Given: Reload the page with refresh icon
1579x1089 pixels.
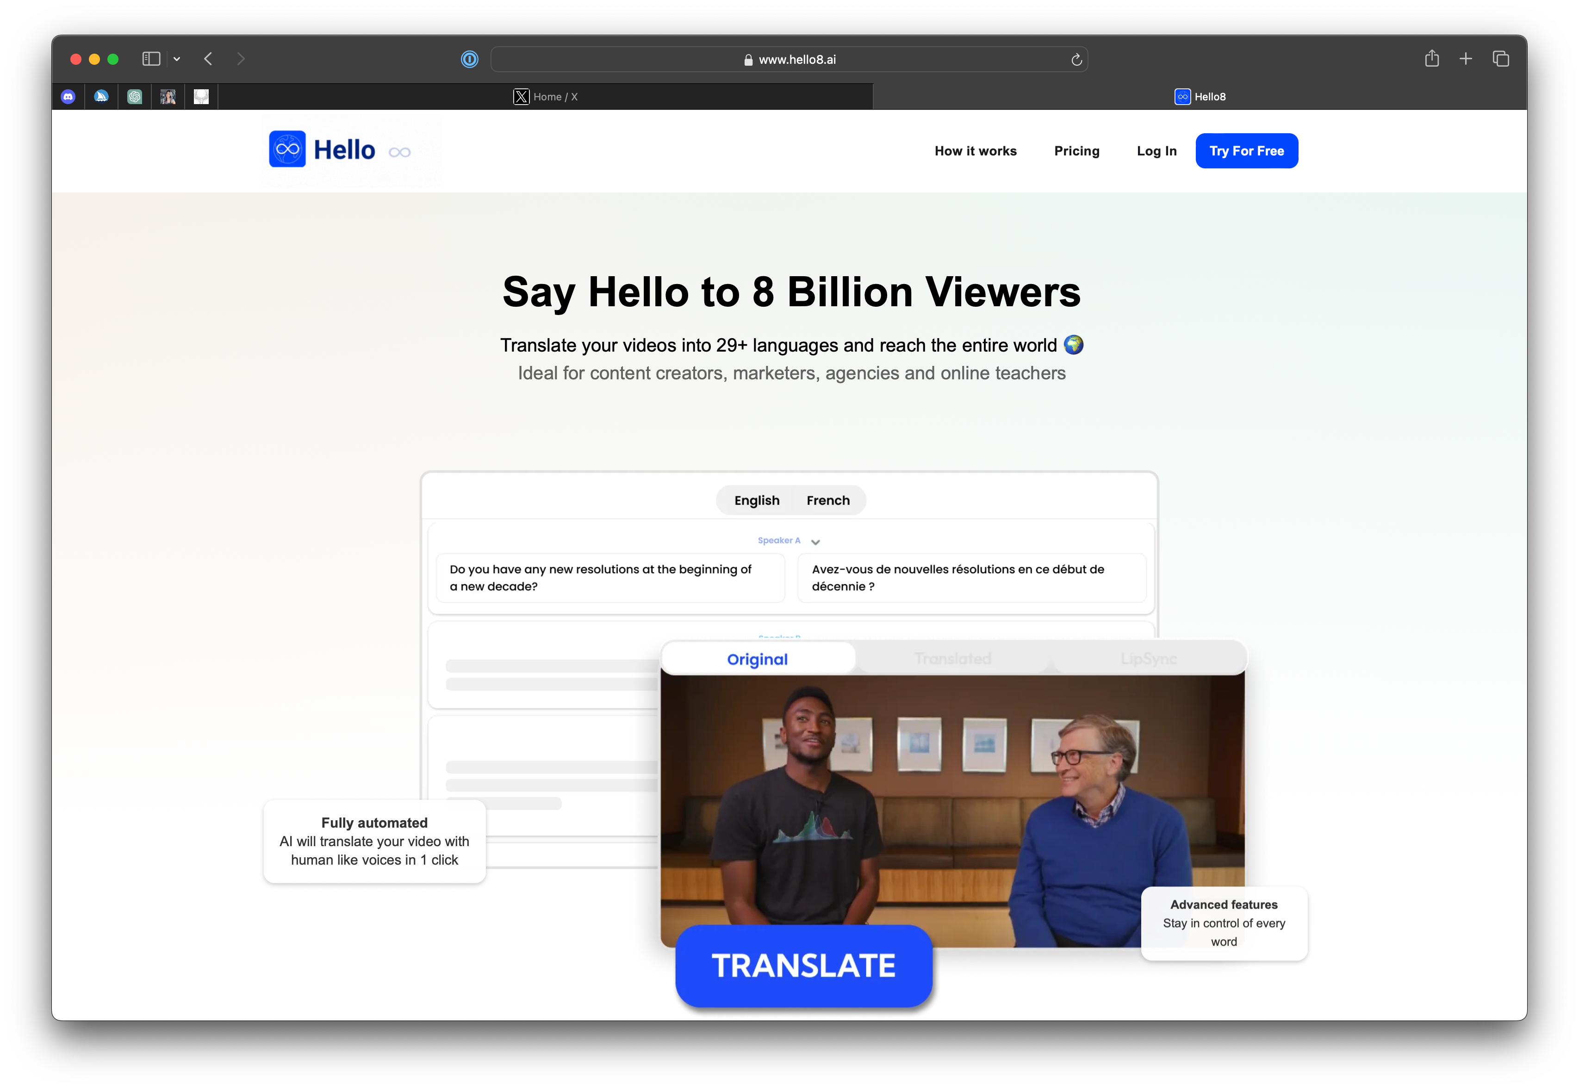Looking at the screenshot, I should pos(1076,60).
